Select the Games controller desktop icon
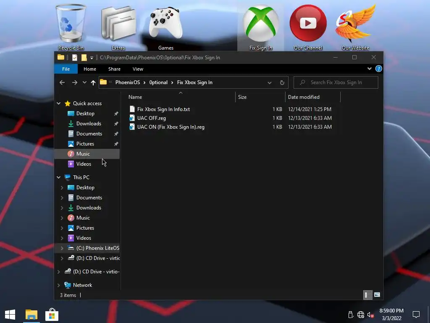Screen dimensions: 430x323 (165, 27)
